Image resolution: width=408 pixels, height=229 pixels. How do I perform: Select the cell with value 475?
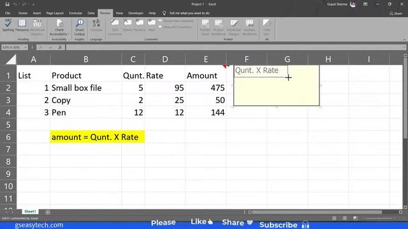click(x=206, y=88)
